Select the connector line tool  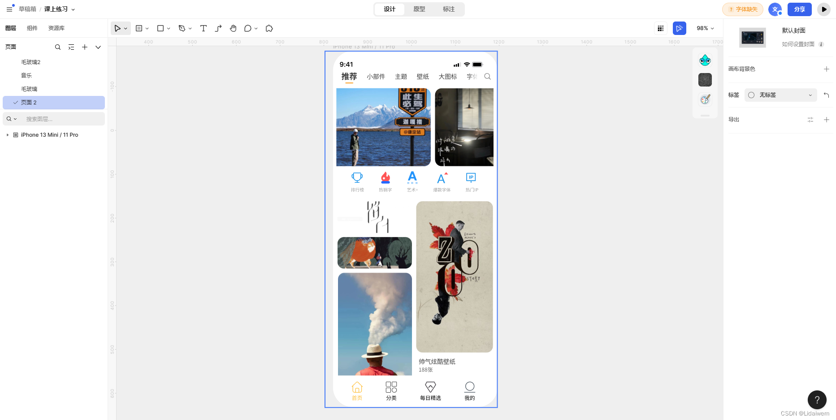click(x=218, y=28)
